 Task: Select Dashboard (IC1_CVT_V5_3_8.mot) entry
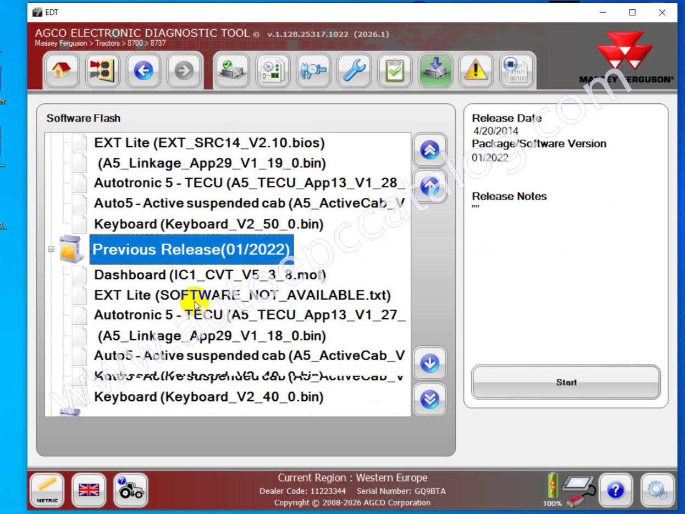209,275
